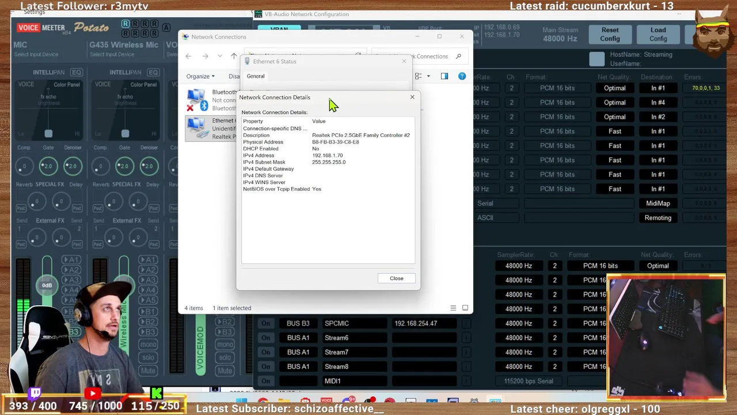737x415 pixels.
Task: Toggle A1 bus routing on MIC strip
Action: coord(71,260)
